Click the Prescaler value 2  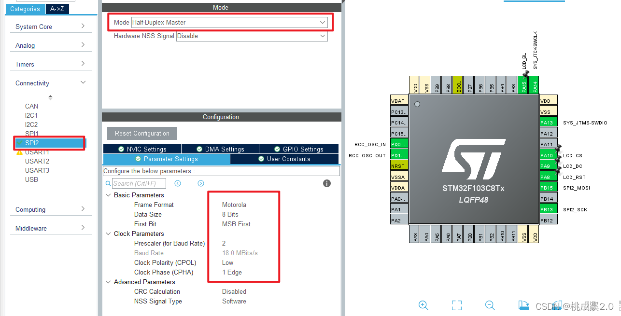click(x=224, y=243)
